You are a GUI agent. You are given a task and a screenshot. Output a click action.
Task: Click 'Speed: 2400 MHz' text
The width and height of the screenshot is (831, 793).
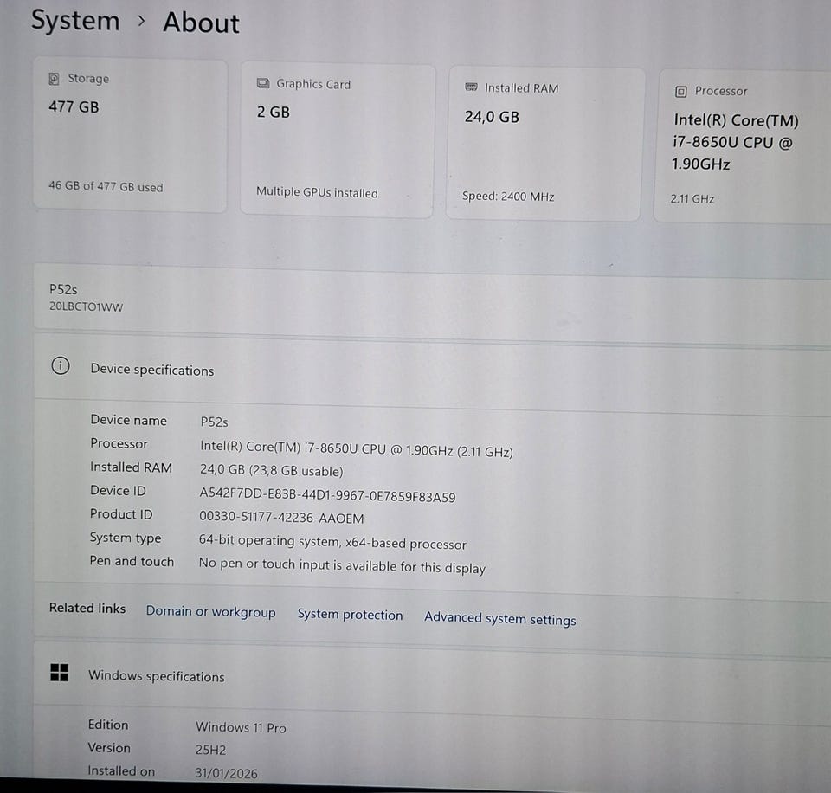(x=508, y=197)
